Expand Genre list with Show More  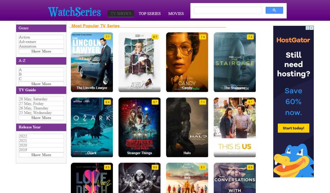(x=41, y=51)
